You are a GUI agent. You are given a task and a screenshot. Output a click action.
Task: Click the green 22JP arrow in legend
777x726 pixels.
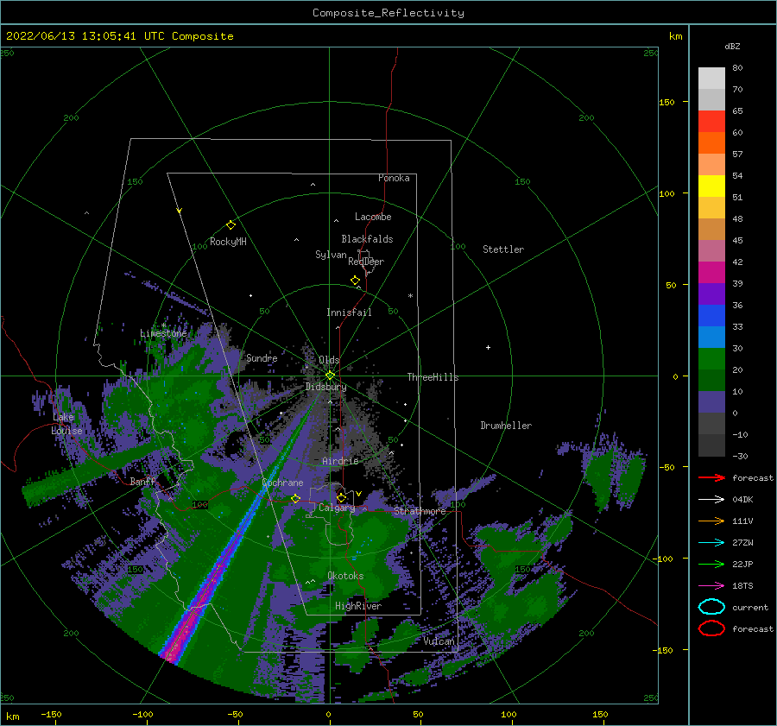click(x=711, y=564)
